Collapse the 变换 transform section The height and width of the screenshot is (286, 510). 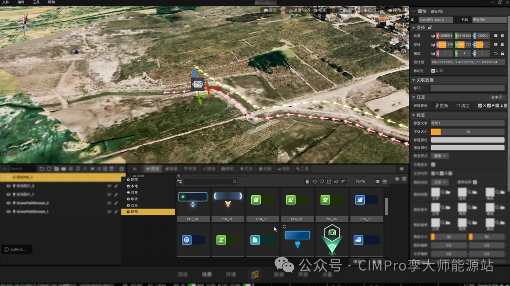point(414,28)
